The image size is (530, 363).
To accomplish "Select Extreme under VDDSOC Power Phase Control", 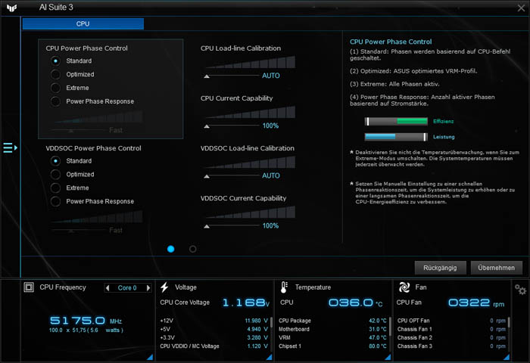I will (55, 188).
